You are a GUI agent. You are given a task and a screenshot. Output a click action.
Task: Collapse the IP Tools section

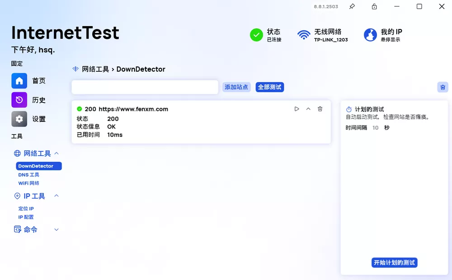[56, 196]
